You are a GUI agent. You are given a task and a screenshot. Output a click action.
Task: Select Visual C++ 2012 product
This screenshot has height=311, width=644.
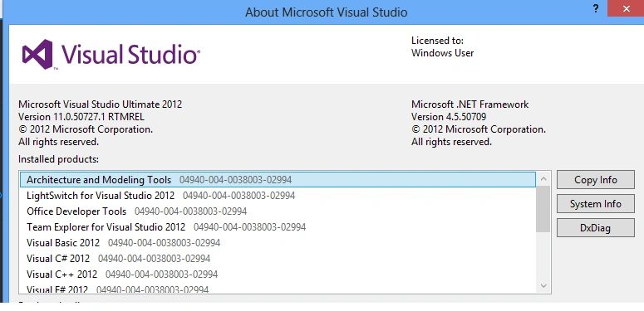pos(278,275)
